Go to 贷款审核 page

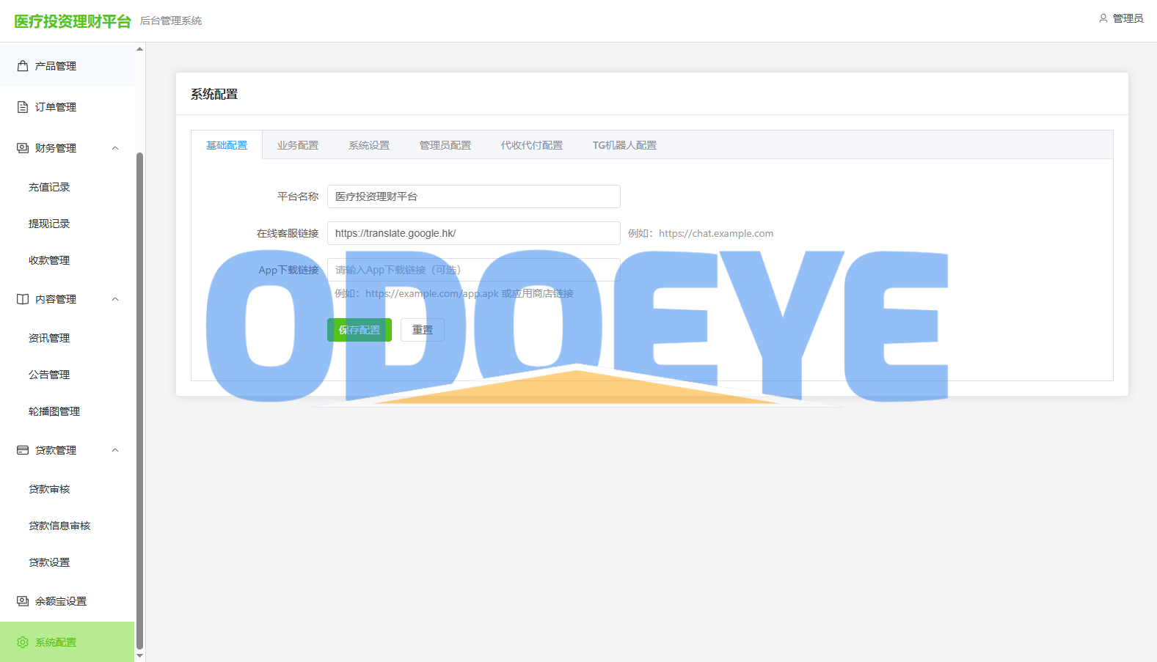(x=67, y=489)
